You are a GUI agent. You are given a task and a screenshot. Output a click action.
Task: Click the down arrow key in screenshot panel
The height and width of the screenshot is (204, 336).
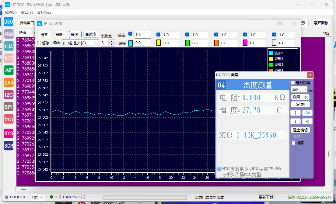click(x=296, y=121)
